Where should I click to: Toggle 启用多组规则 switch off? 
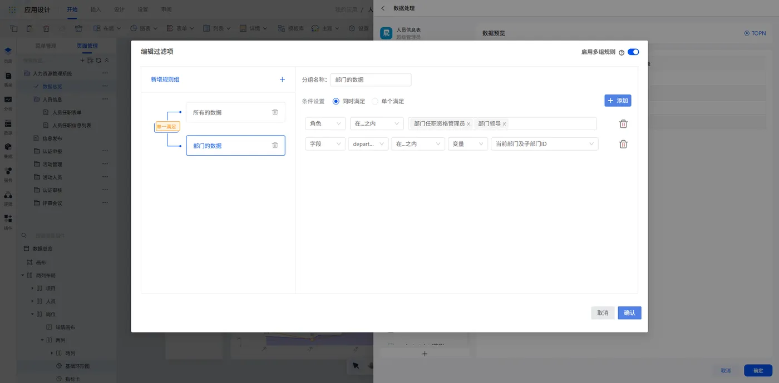(x=633, y=52)
